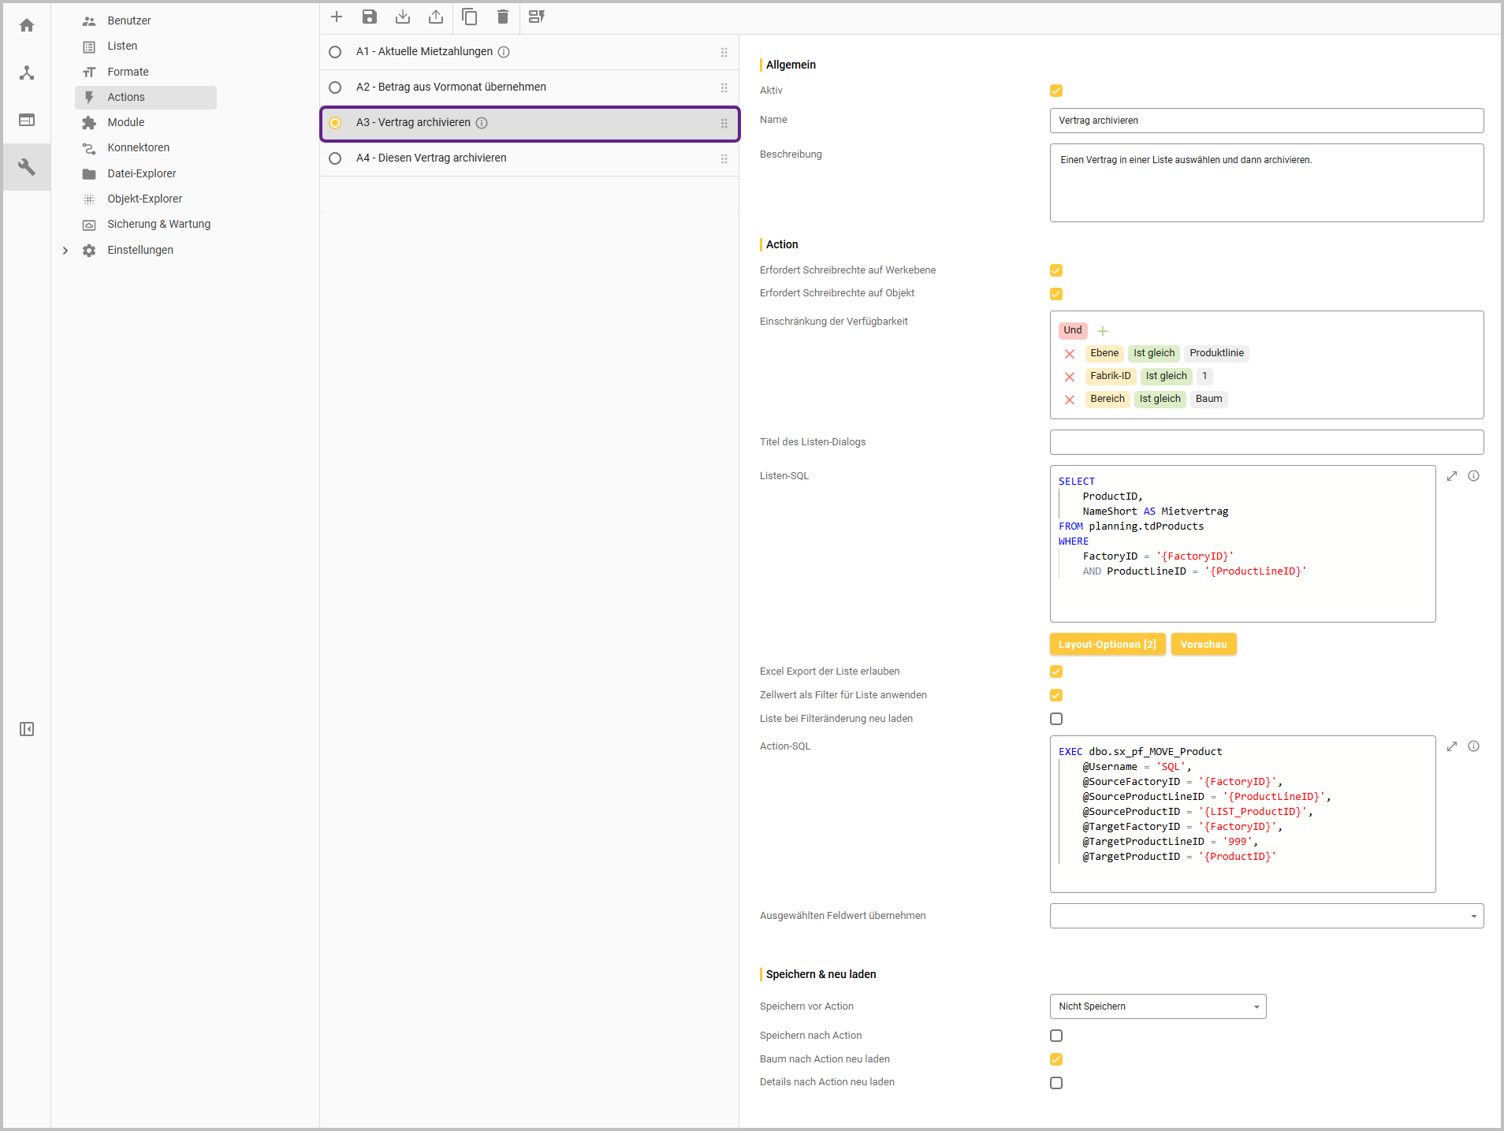
Task: Click the Und logic operator chip
Action: click(x=1073, y=330)
